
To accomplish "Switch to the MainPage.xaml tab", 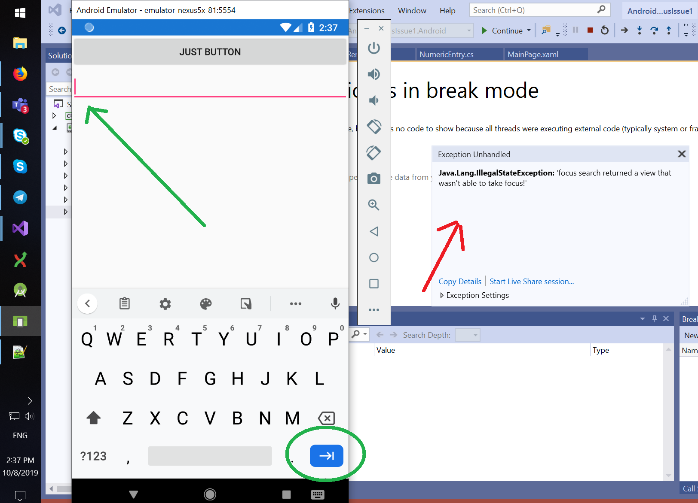I will [x=533, y=55].
